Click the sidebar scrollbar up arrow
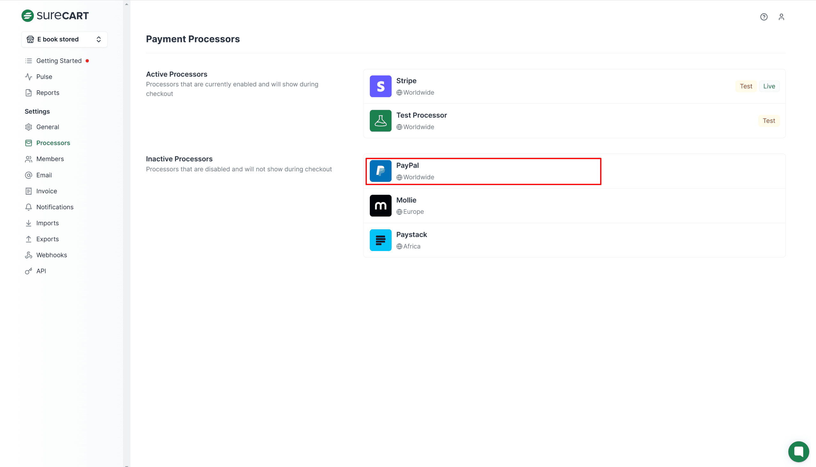Image resolution: width=816 pixels, height=467 pixels. coord(127,4)
